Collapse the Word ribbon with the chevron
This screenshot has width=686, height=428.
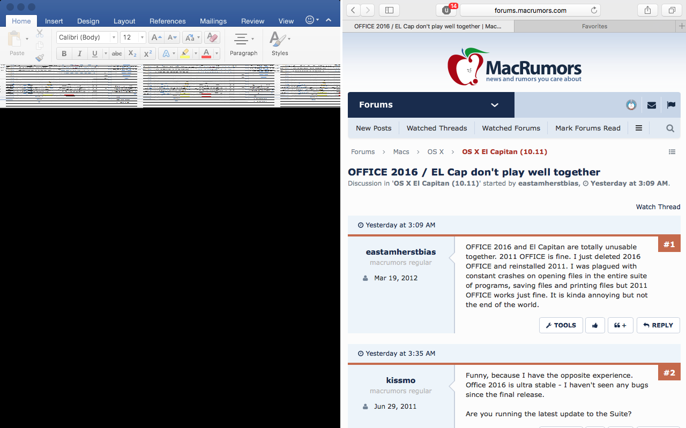point(329,20)
